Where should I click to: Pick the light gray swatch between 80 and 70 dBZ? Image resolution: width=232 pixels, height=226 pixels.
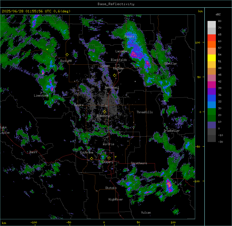pos(212,24)
